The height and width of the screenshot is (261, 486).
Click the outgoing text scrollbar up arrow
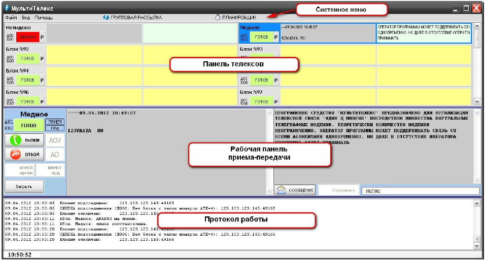coord(477,113)
